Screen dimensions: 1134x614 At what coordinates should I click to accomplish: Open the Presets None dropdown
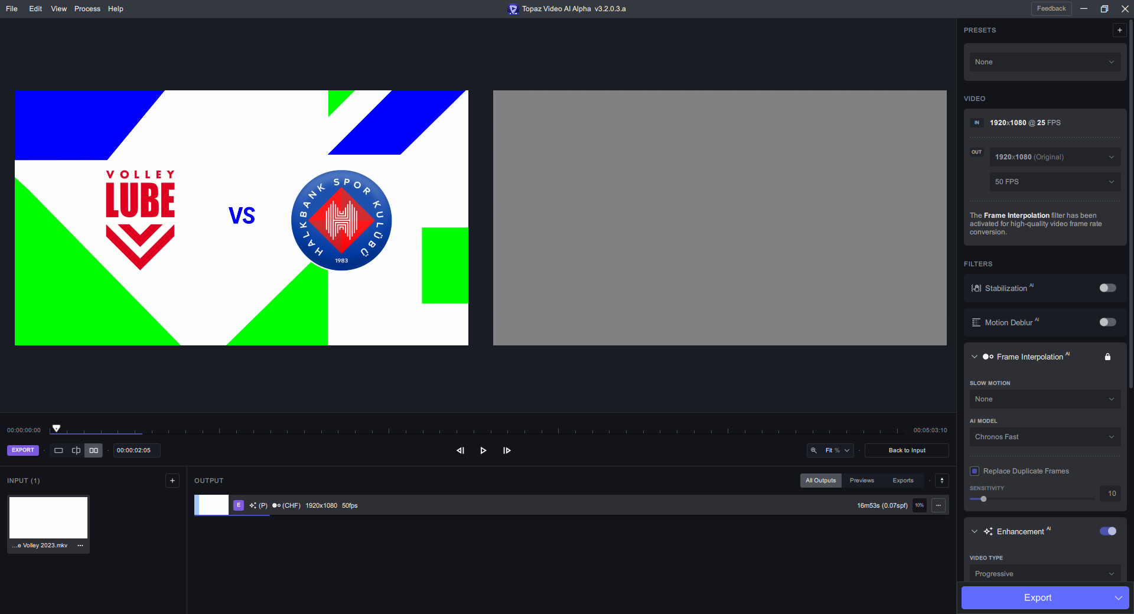click(x=1044, y=62)
